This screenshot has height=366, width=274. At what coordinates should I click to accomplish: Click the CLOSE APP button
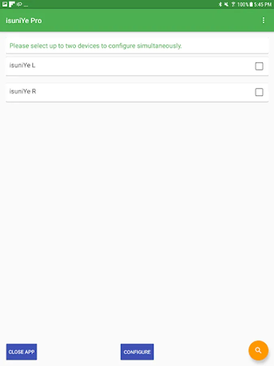pyautogui.click(x=22, y=352)
